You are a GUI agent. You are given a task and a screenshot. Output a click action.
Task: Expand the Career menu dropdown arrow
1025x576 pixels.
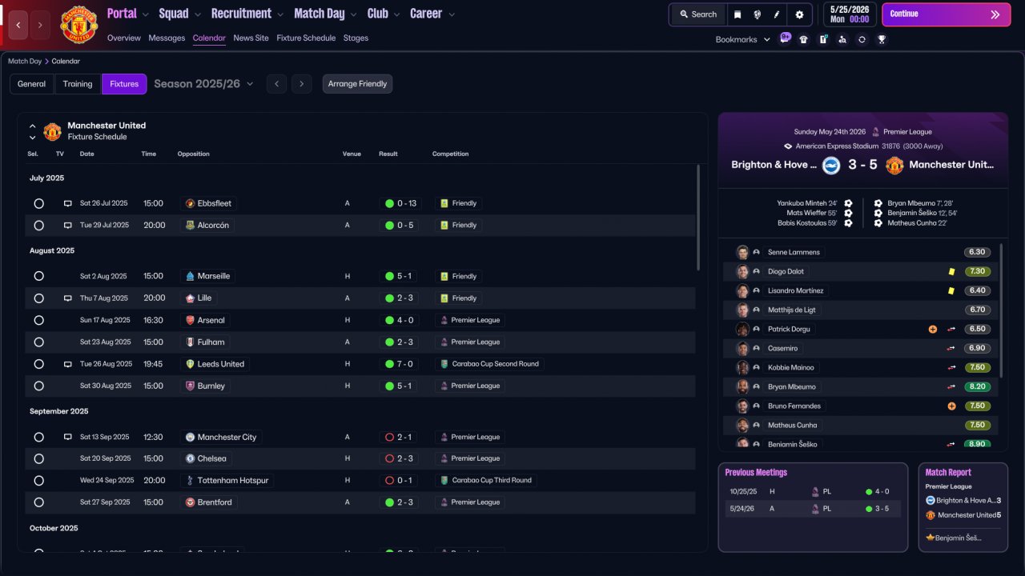(x=452, y=14)
